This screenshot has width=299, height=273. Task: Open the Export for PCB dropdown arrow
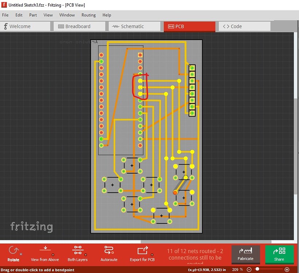click(152, 255)
